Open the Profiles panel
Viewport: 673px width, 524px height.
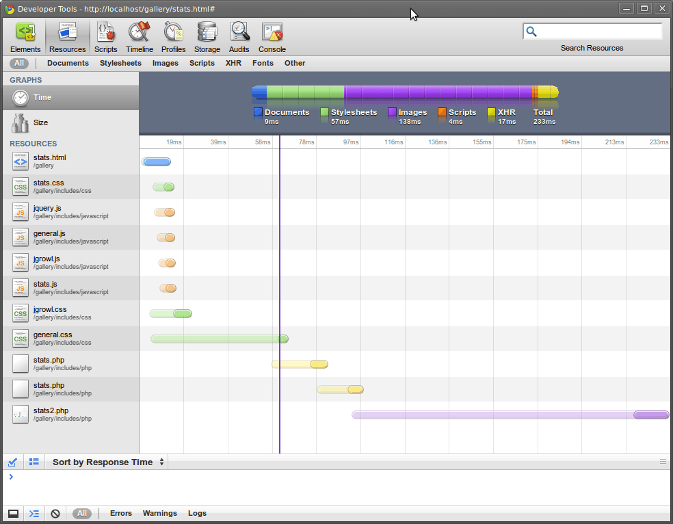click(174, 38)
